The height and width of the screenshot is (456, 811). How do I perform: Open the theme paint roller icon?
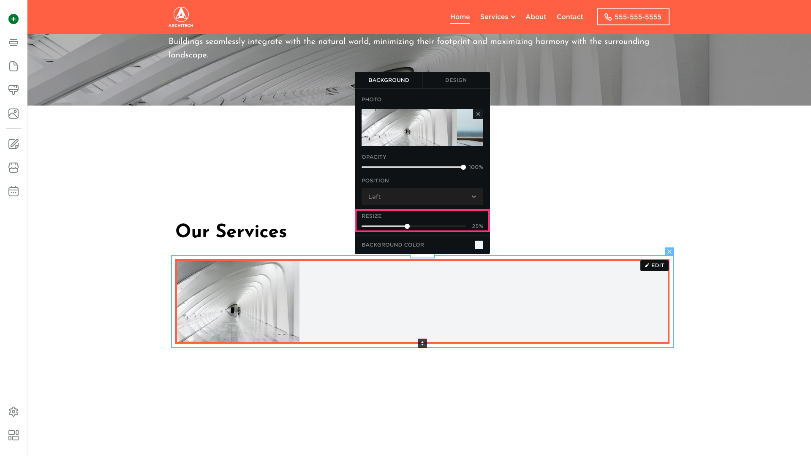tap(14, 90)
